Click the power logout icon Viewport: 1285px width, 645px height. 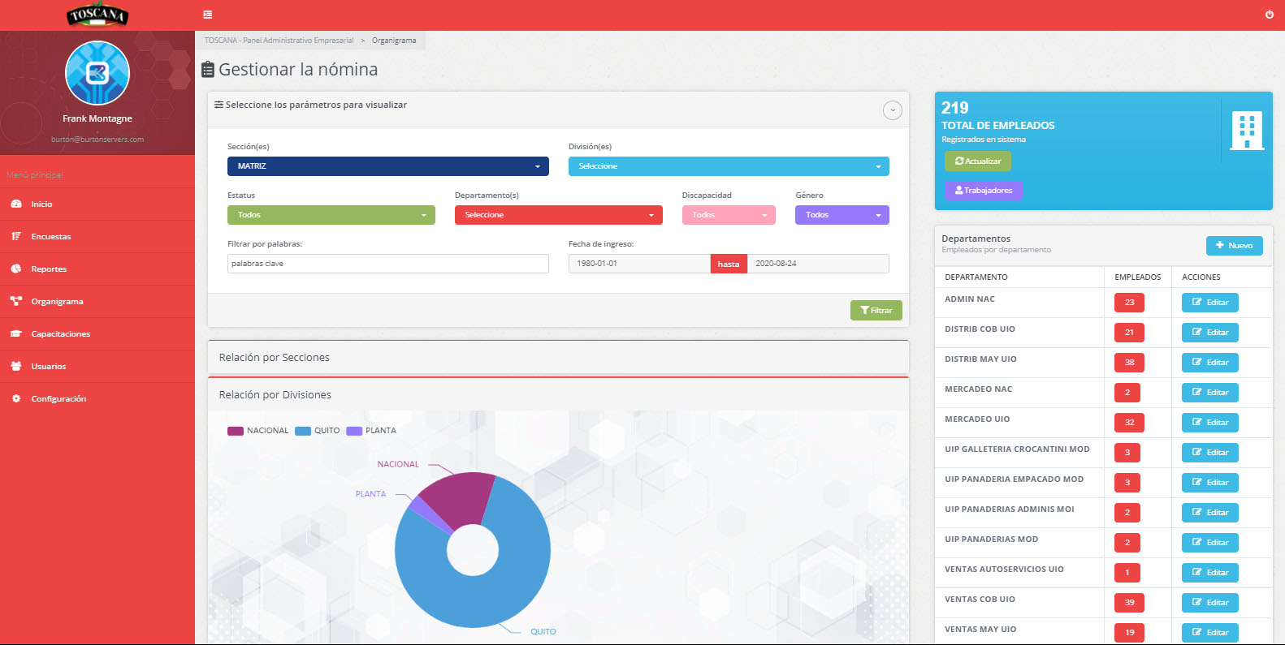tap(1269, 15)
